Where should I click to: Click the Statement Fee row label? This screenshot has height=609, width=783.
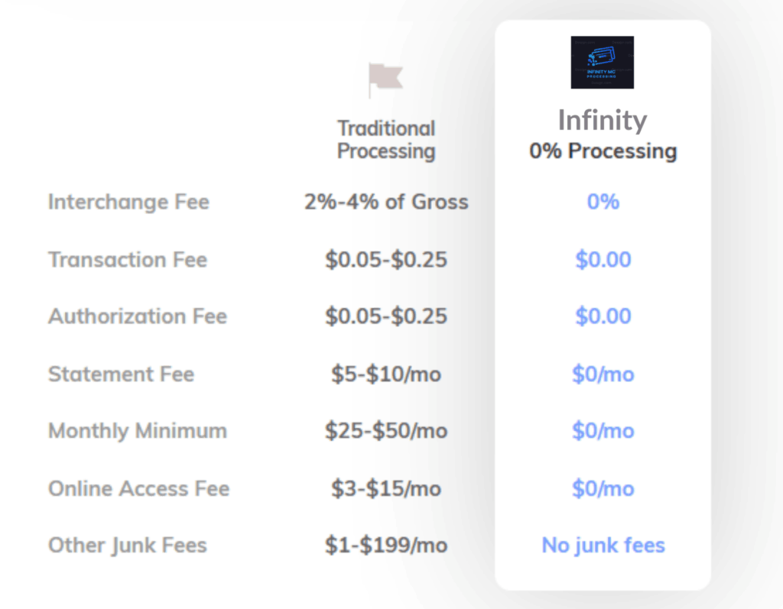[121, 374]
